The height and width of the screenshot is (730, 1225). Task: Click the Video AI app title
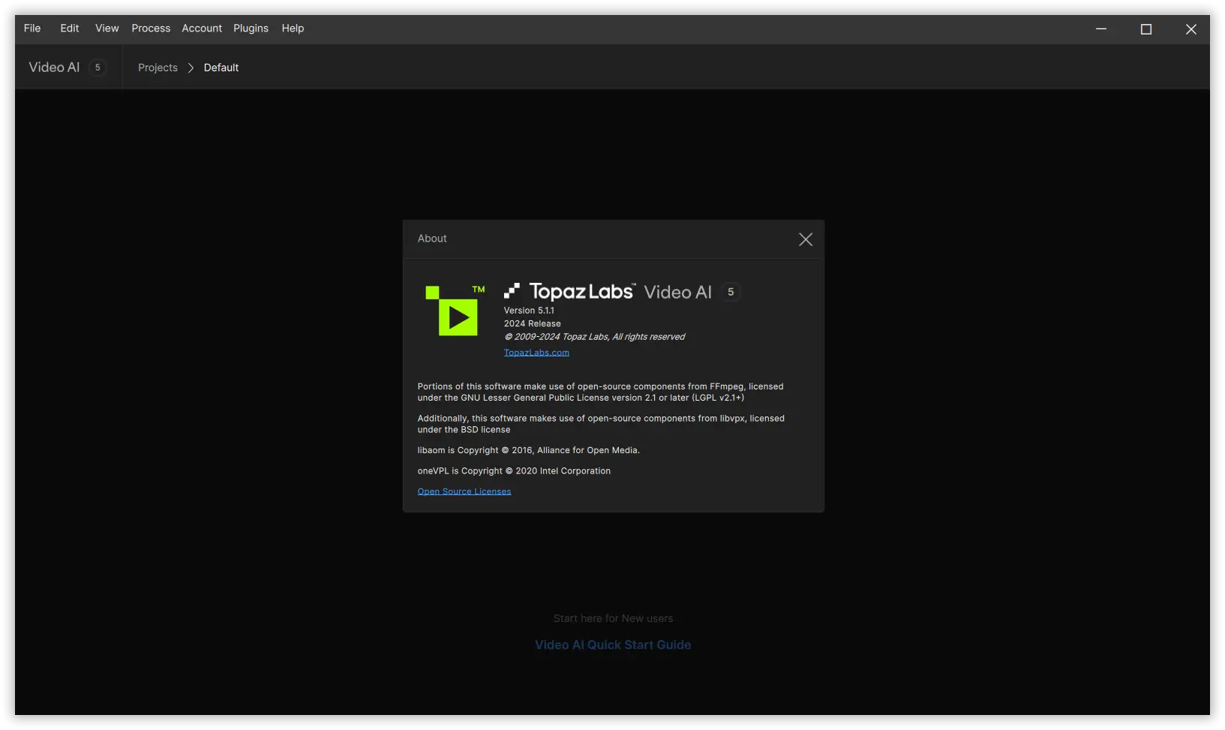[x=54, y=68]
